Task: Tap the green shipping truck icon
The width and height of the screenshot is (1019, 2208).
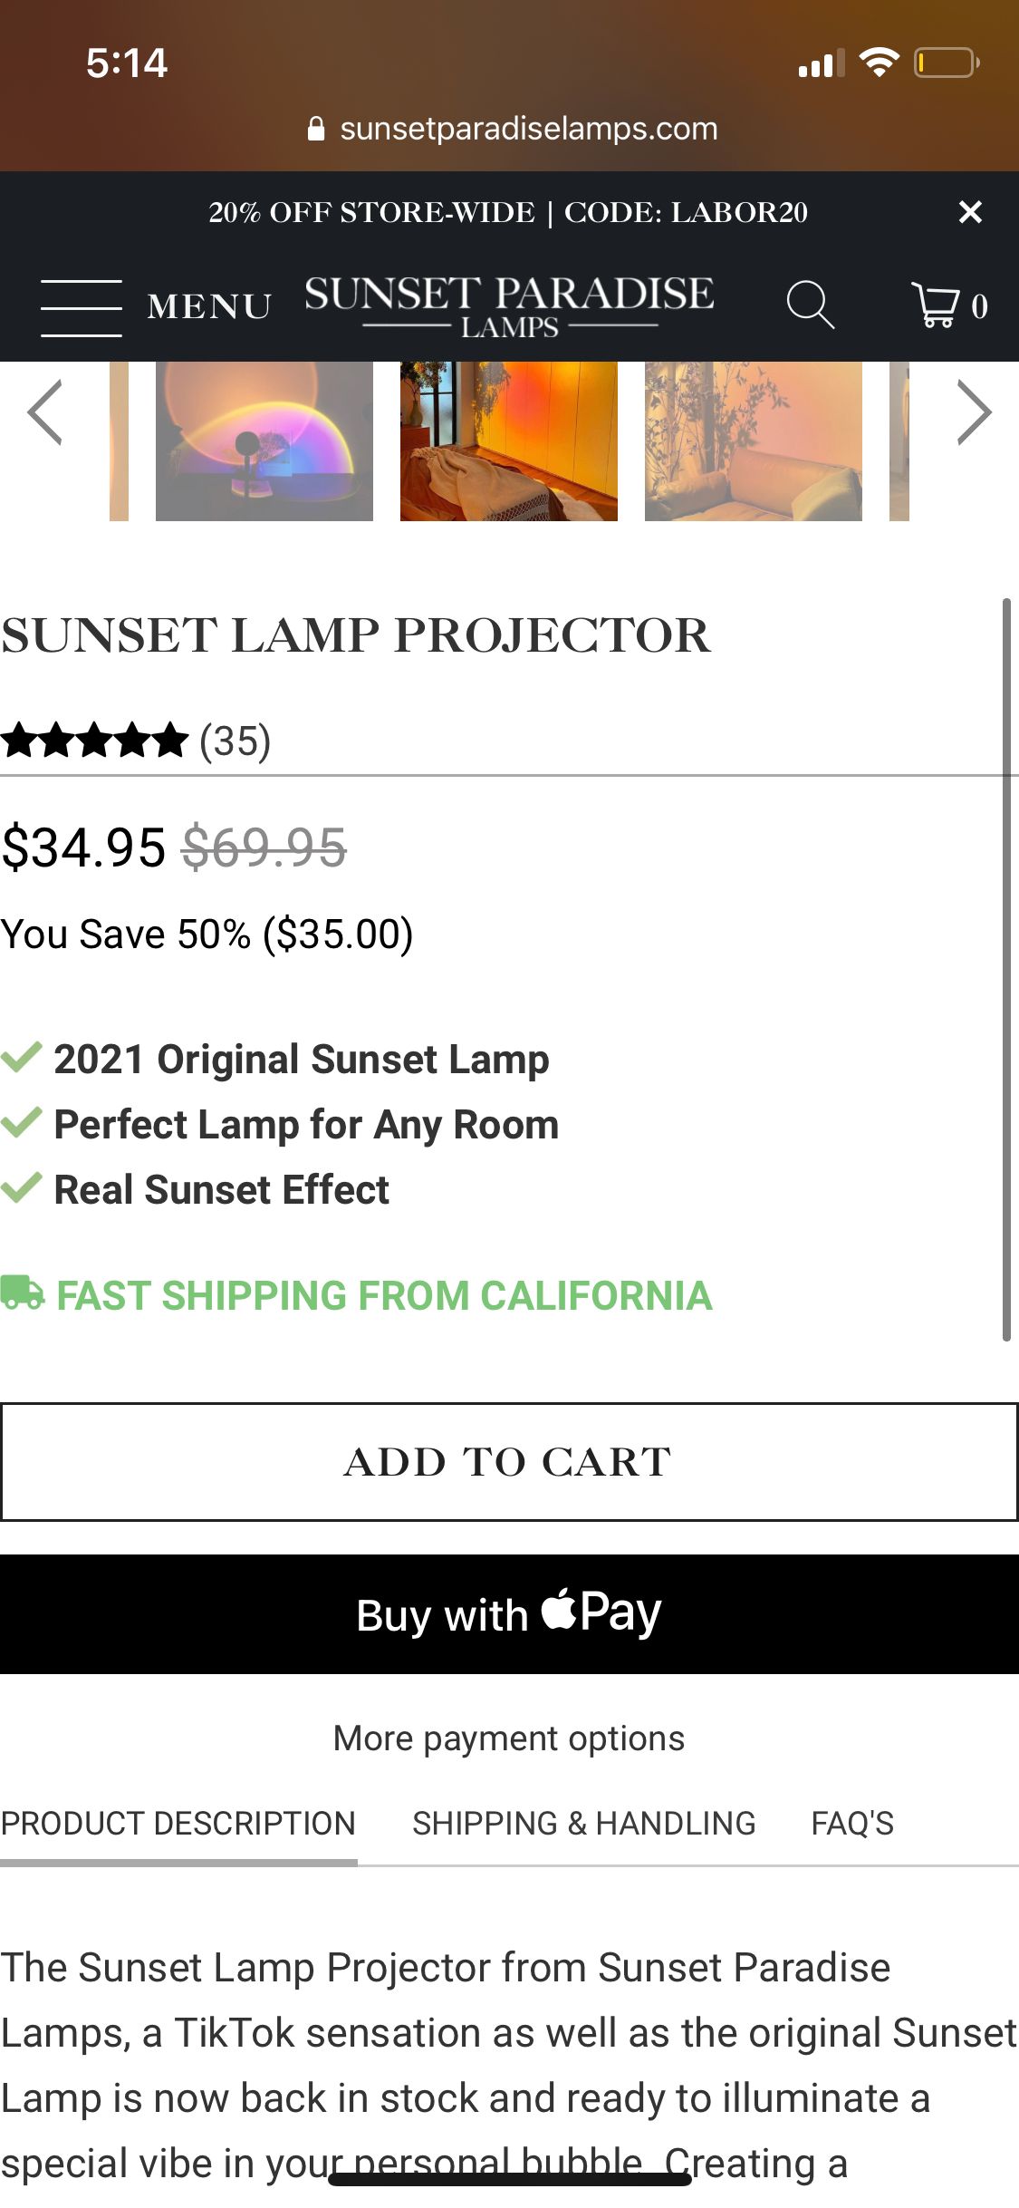Action: 23,1293
